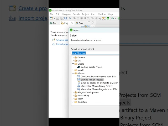The width and height of the screenshot is (168, 126).
Task: Click into the type filter text field
Action: click(95, 53)
